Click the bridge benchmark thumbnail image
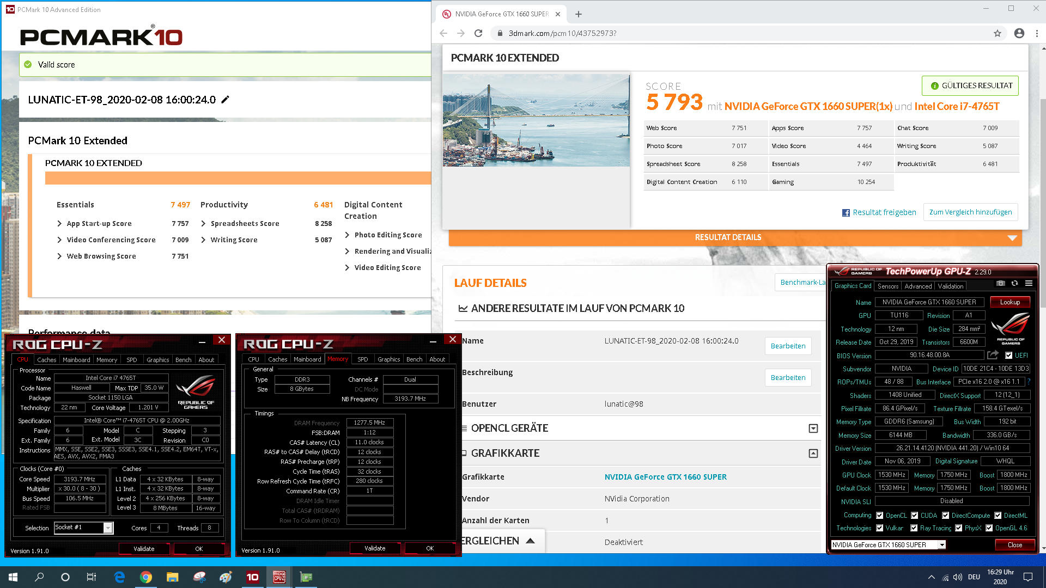 tap(536, 120)
